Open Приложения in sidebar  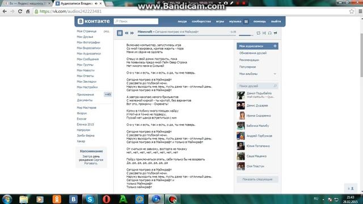[x=86, y=95]
